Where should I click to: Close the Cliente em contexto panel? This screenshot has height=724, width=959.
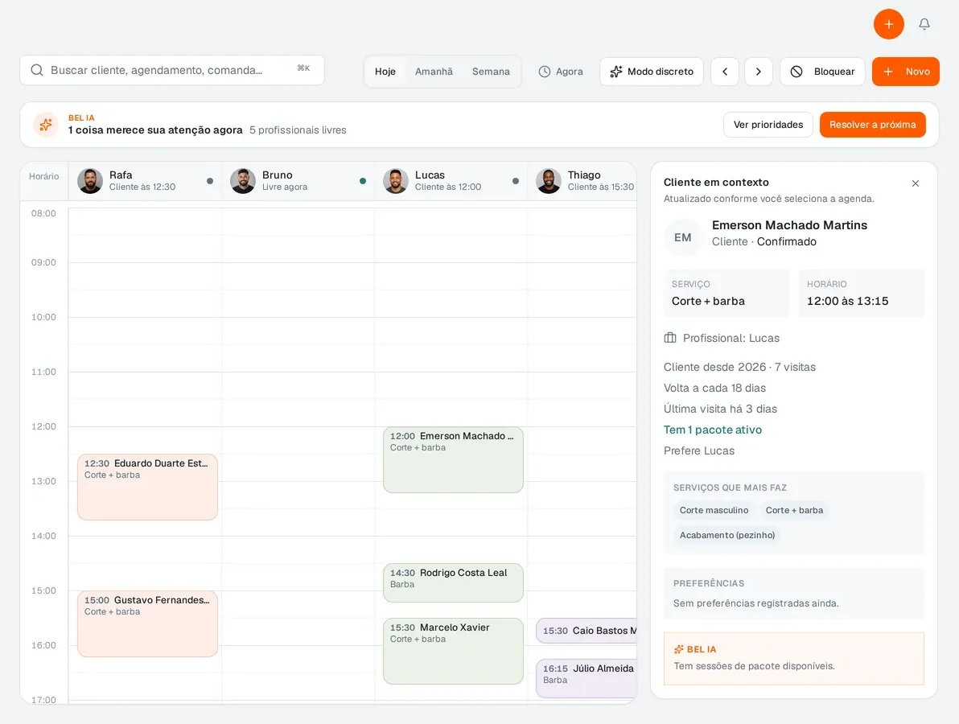[x=916, y=183]
